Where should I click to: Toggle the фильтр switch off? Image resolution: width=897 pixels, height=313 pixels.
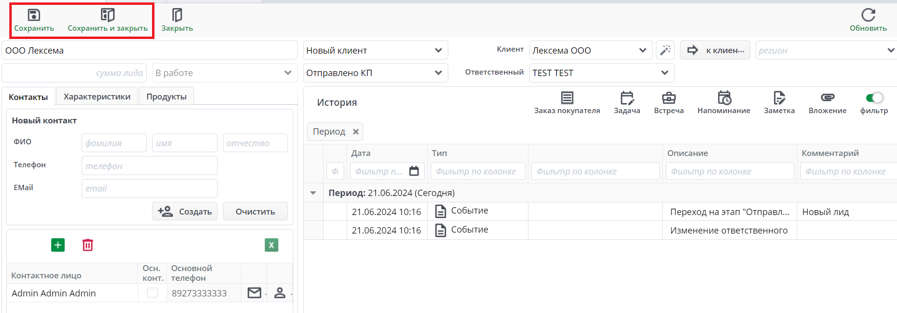874,98
